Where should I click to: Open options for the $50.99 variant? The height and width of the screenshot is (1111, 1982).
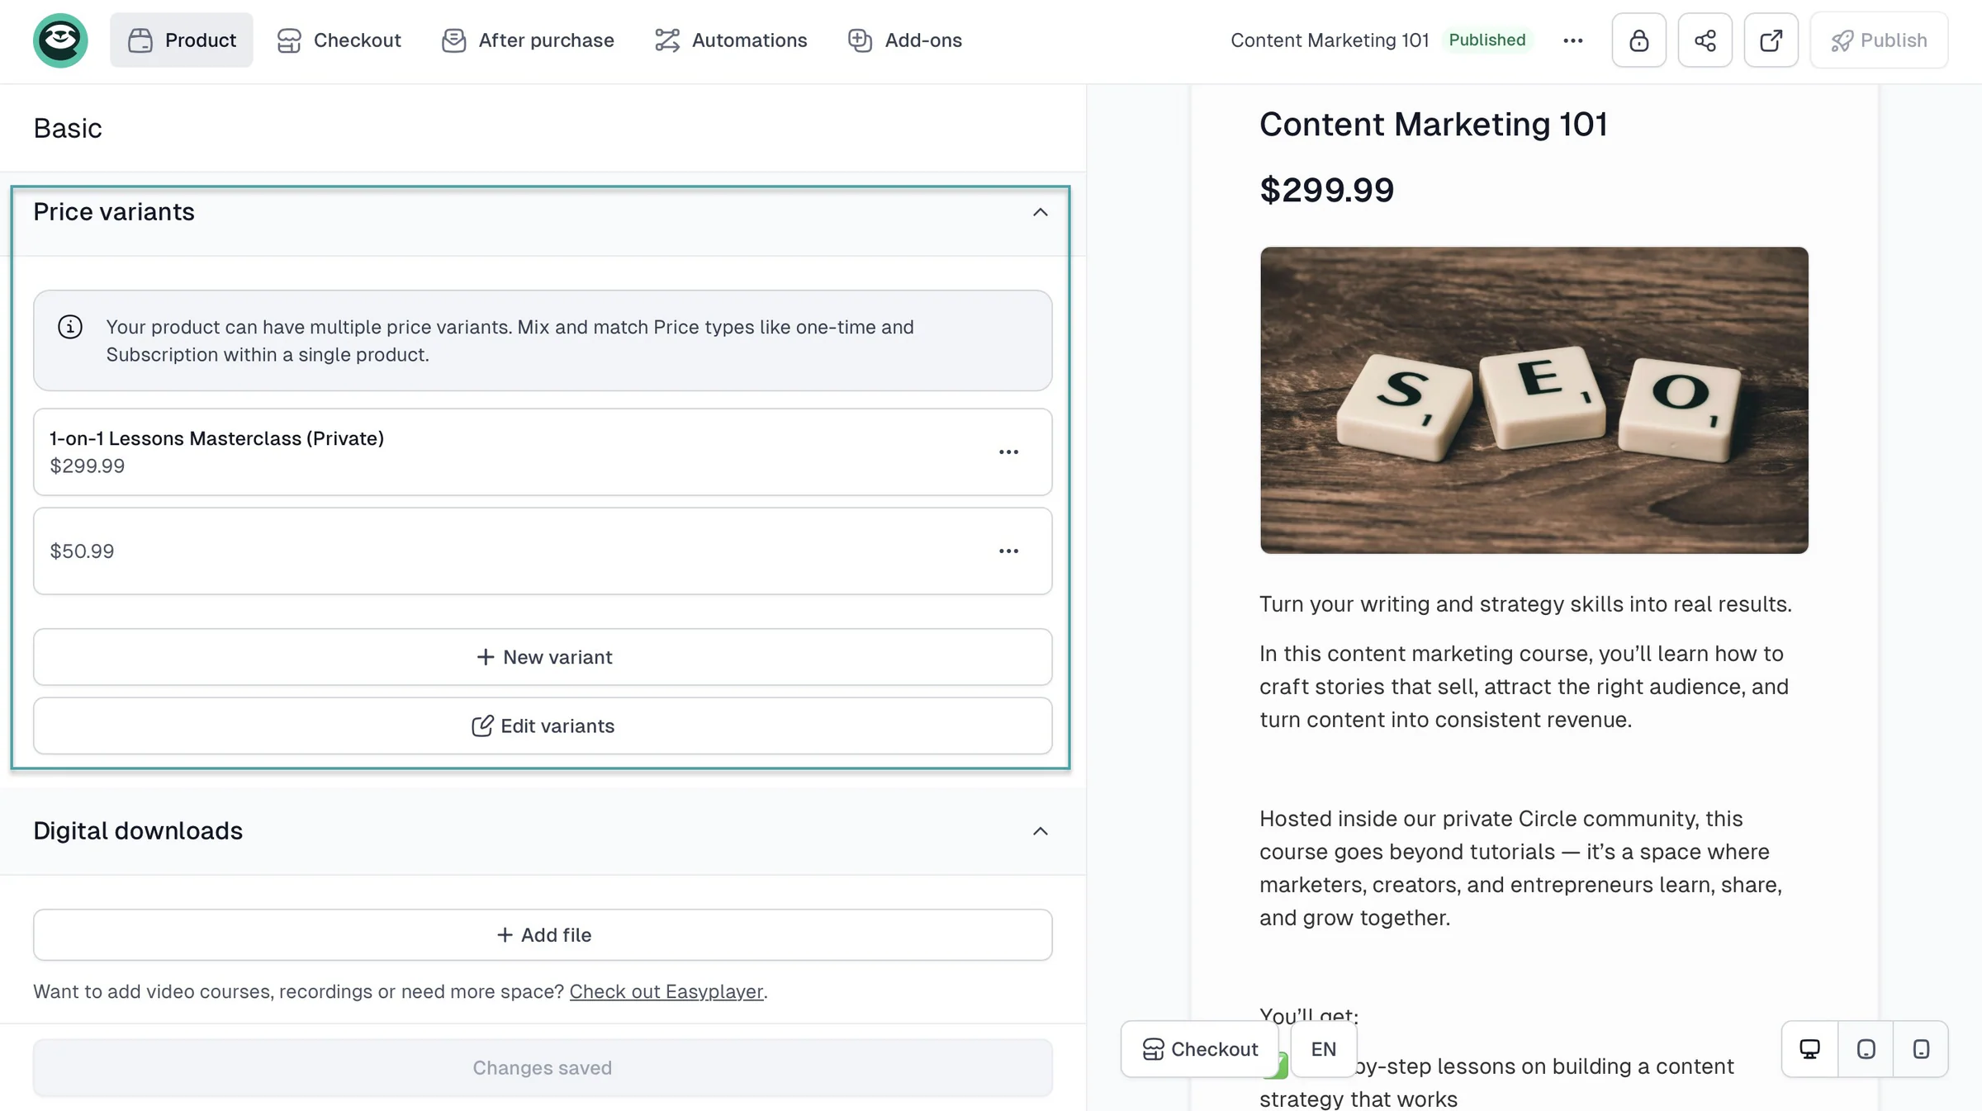click(1008, 551)
